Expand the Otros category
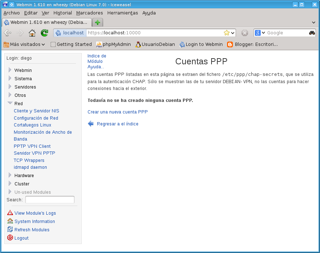The height and width of the screenshot is (253, 320). [x=10, y=95]
